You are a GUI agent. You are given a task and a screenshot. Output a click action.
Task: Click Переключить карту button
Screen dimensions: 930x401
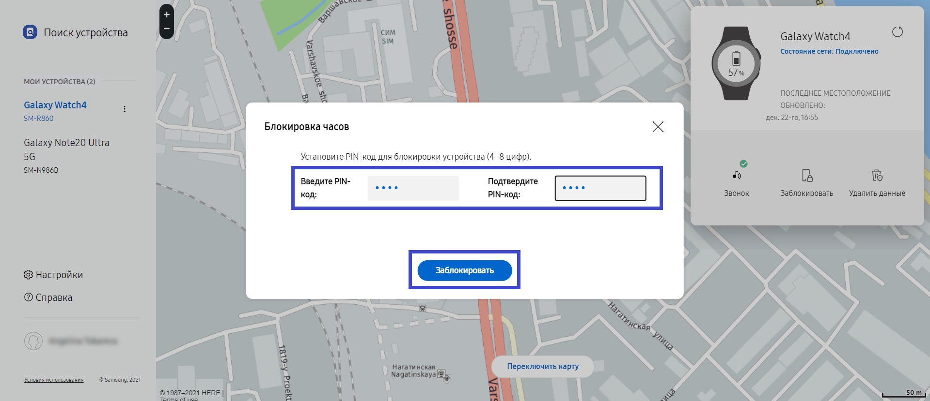[x=542, y=367]
